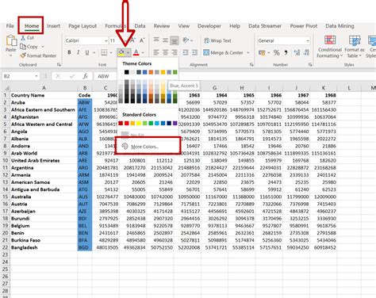
Task: Click Merge & Center
Action: [223, 52]
